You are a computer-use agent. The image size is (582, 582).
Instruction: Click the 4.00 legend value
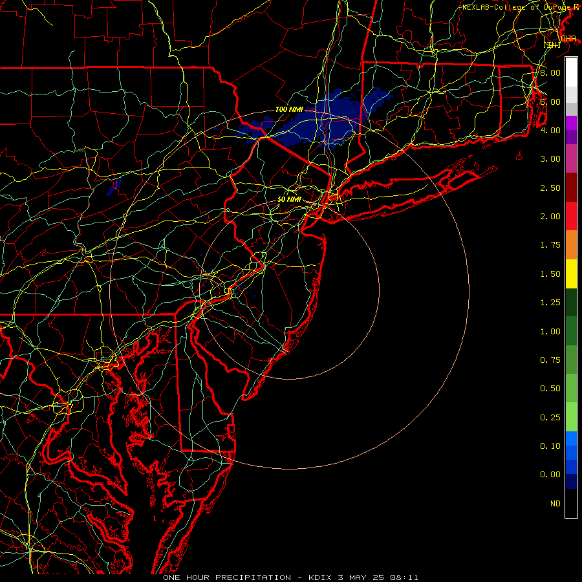[550, 130]
